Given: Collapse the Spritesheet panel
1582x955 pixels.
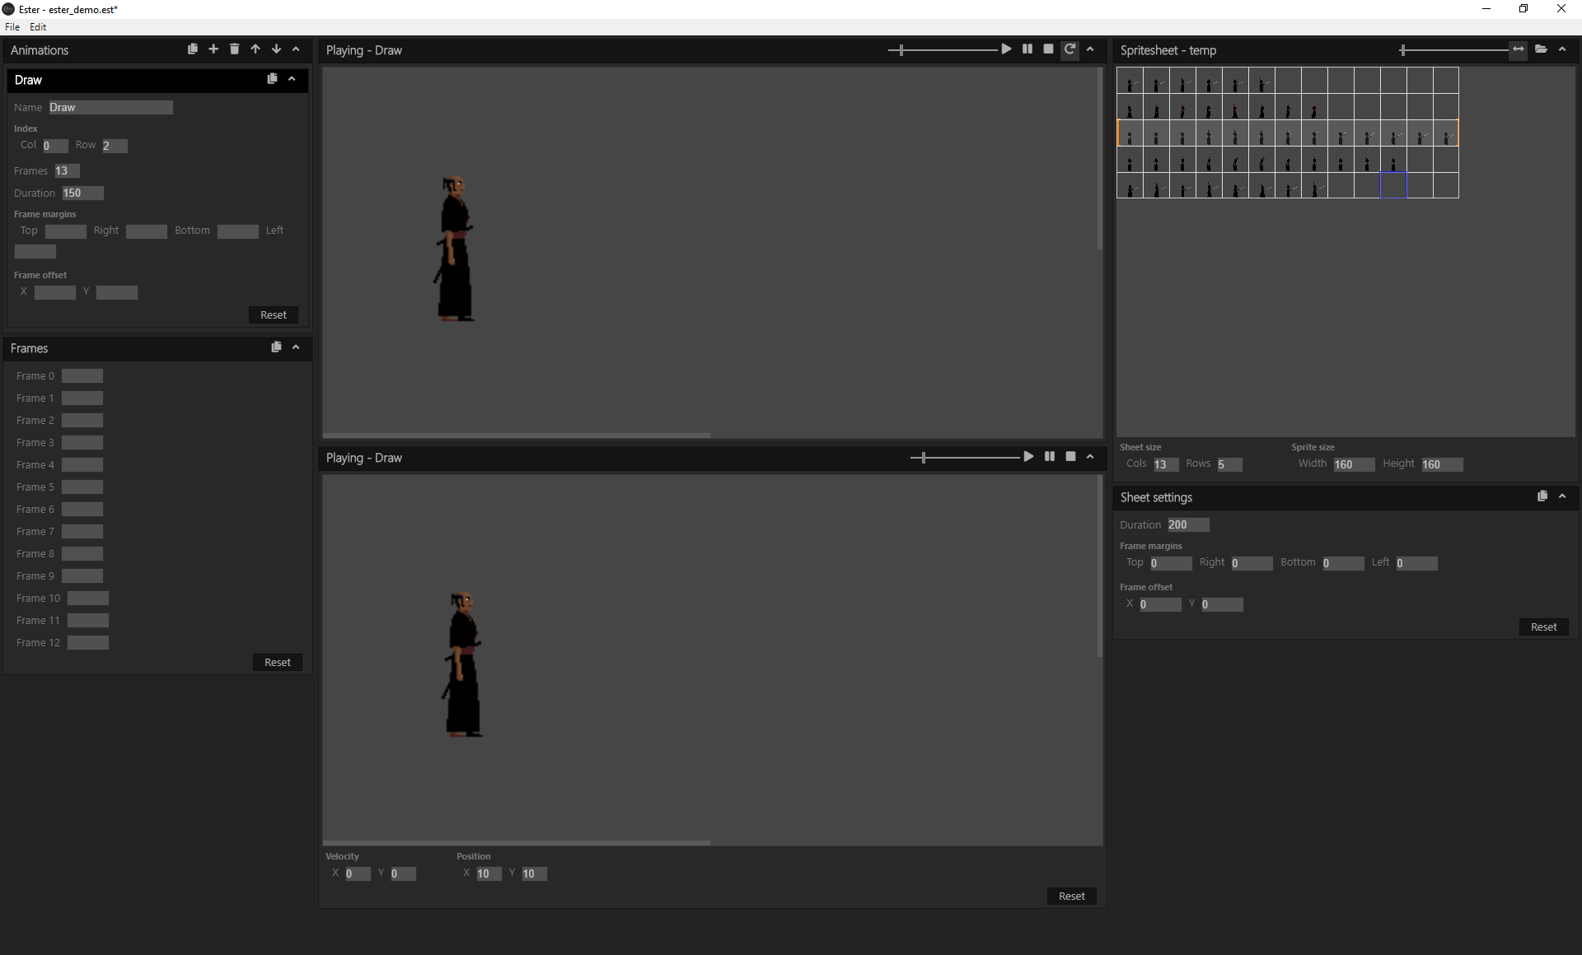Looking at the screenshot, I should [x=1562, y=49].
